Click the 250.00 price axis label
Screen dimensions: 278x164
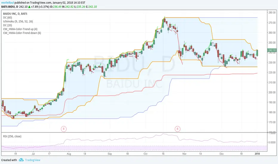pos(272,43)
